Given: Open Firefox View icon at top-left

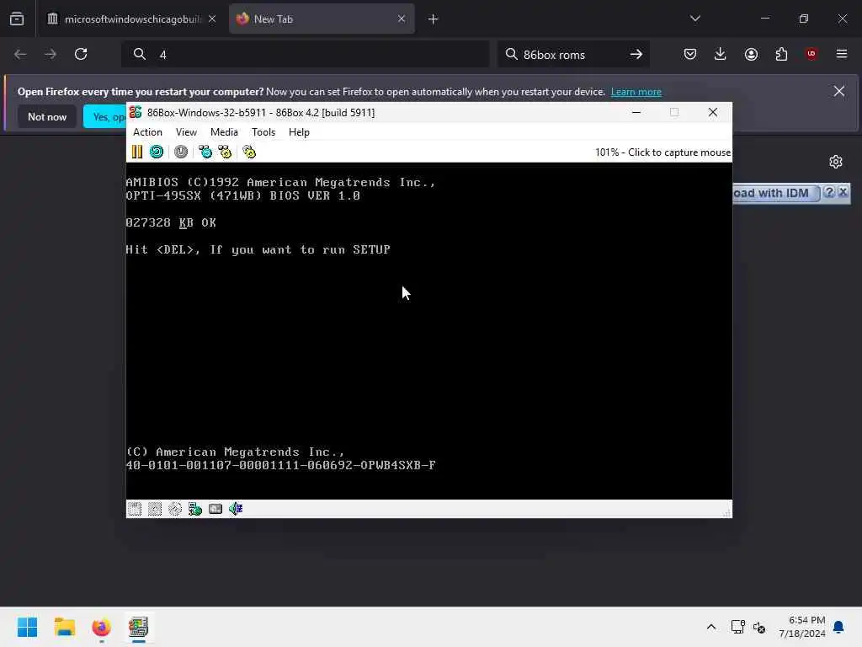Looking at the screenshot, I should (17, 19).
